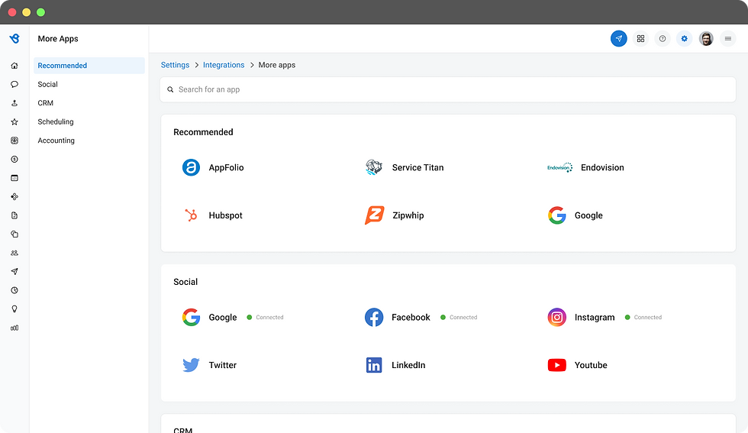The height and width of the screenshot is (433, 748).
Task: Click the four-dots cluster sidebar icon
Action: (15, 197)
